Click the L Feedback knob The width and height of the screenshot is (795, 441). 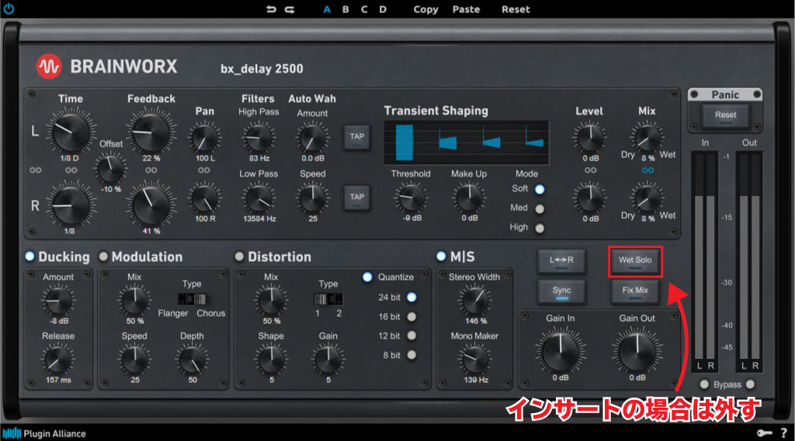click(x=151, y=132)
